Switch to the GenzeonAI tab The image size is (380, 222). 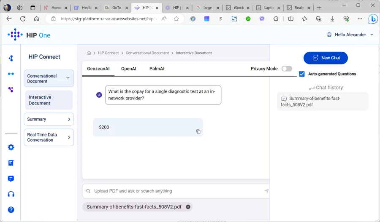[98, 69]
